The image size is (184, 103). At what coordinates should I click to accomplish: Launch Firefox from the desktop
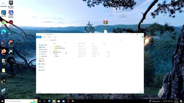[x=3, y=52]
